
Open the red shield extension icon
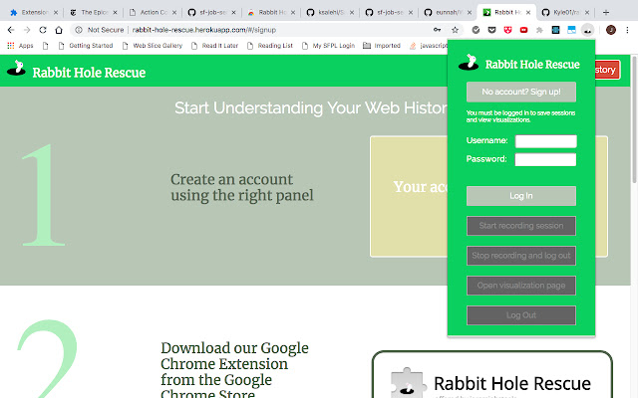pyautogui.click(x=507, y=30)
